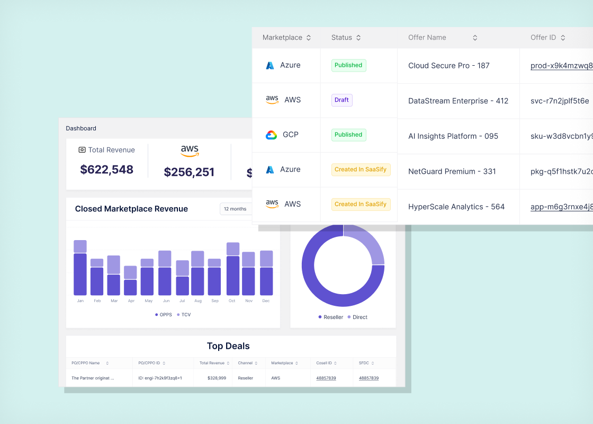Click the AWS logo above $256,251
The image size is (593, 424).
(x=190, y=151)
